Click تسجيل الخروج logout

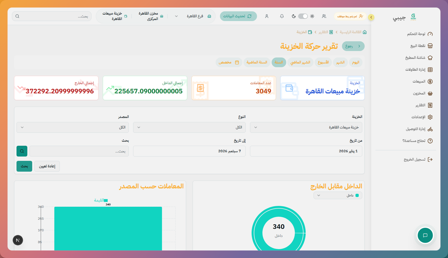click(x=418, y=159)
